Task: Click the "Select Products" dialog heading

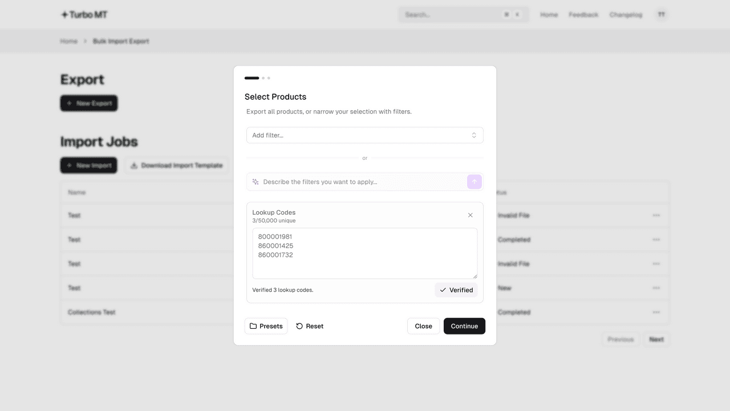Action: 275,97
